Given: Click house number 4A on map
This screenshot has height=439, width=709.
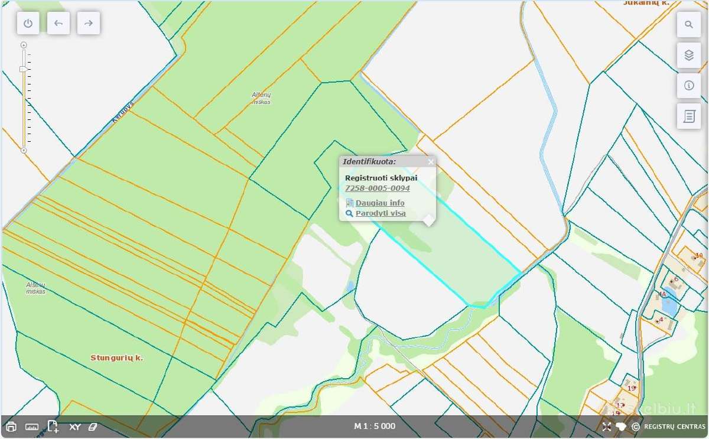Looking at the screenshot, I should click(x=662, y=294).
